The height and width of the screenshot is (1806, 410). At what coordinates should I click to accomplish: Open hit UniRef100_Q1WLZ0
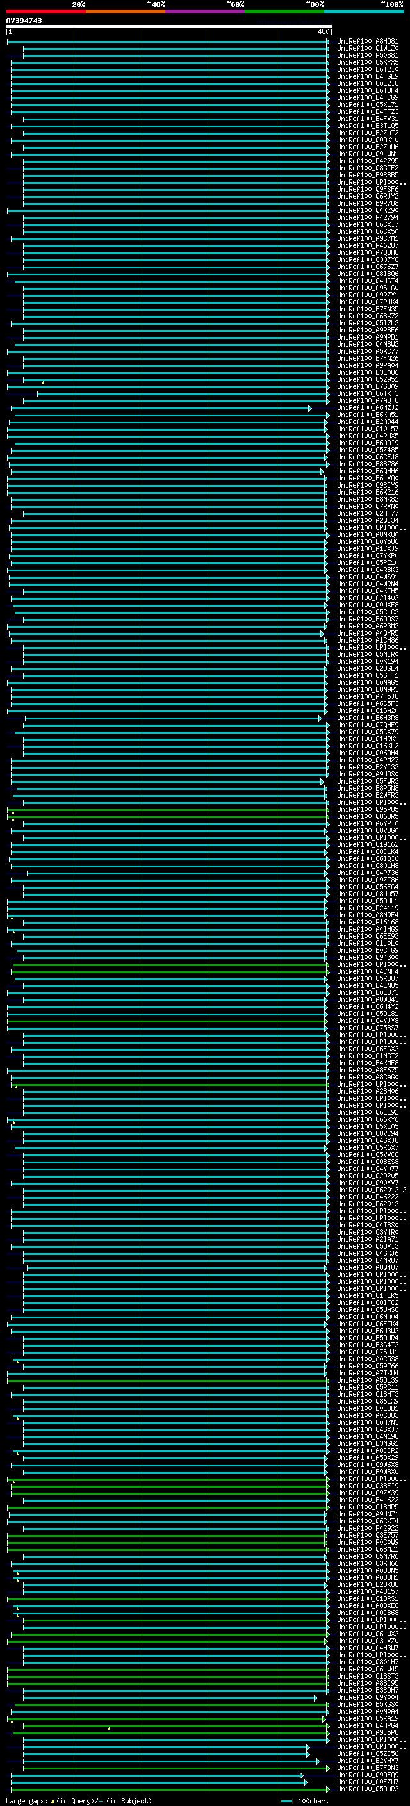pyautogui.click(x=367, y=49)
